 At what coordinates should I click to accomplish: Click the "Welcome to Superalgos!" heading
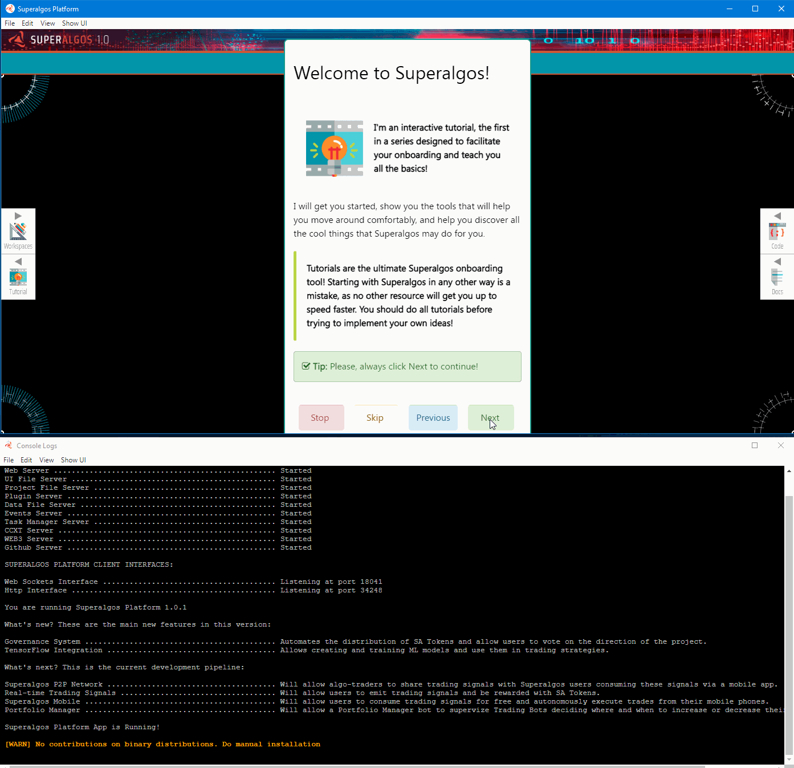392,73
